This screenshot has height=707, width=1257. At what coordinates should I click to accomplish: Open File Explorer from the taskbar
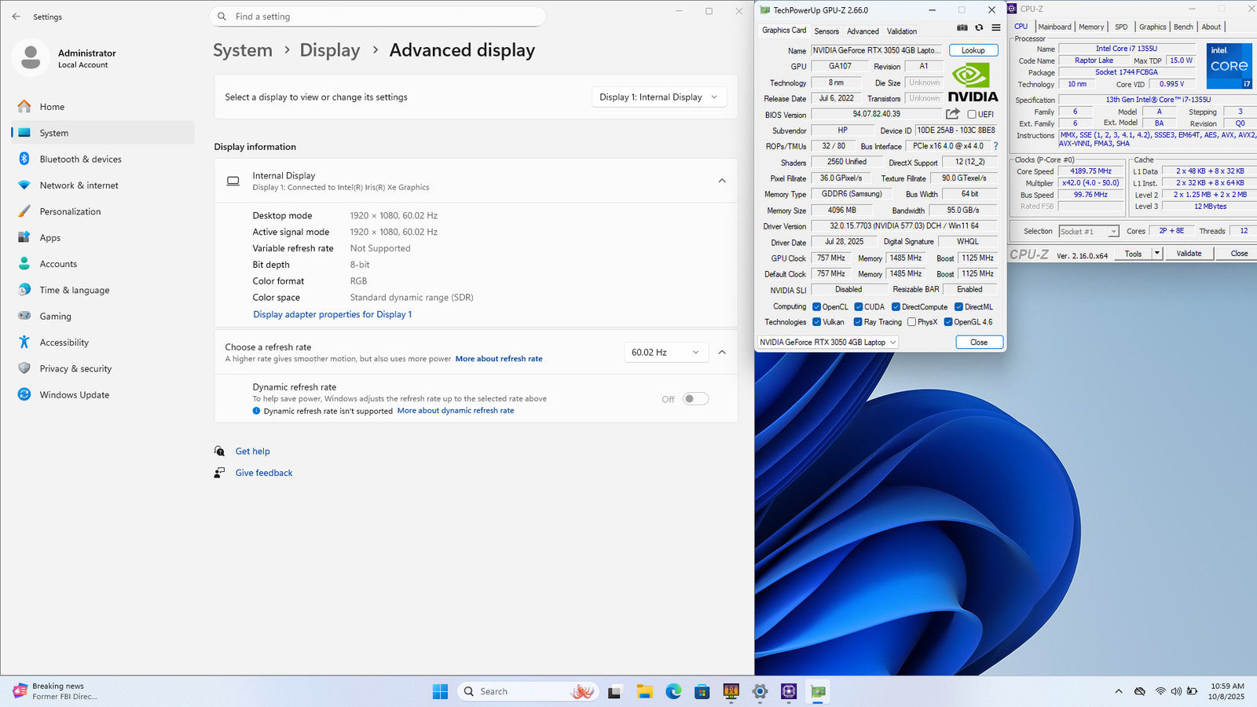(645, 691)
